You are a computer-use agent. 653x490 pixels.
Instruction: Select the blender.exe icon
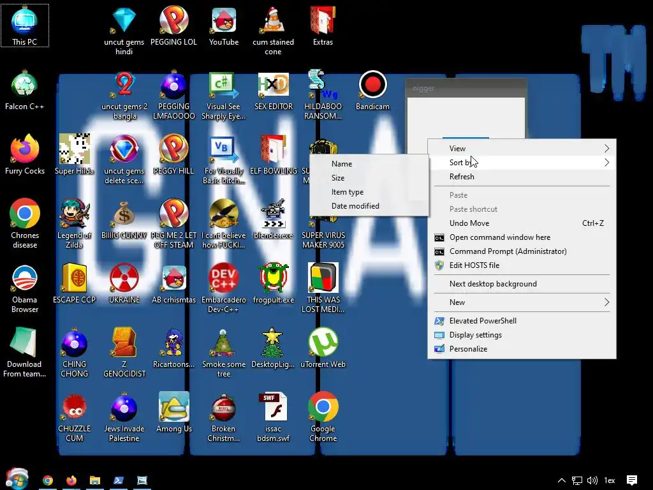[273, 219]
